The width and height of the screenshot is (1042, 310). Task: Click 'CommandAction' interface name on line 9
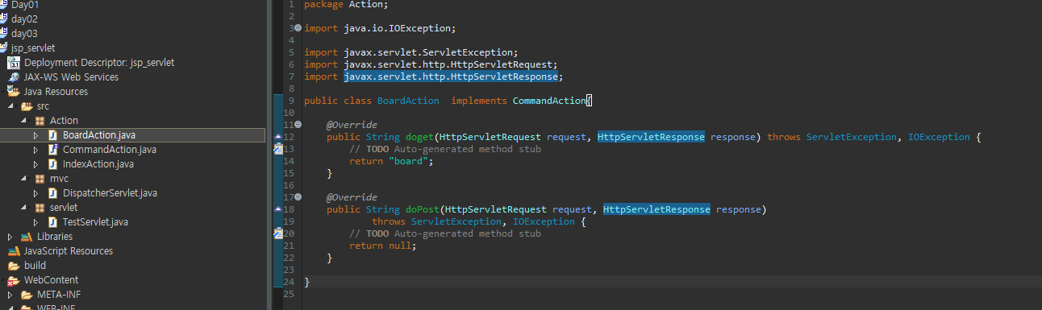(x=549, y=101)
